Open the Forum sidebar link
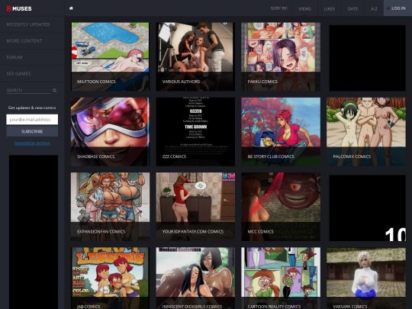The height and width of the screenshot is (309, 412). [14, 57]
